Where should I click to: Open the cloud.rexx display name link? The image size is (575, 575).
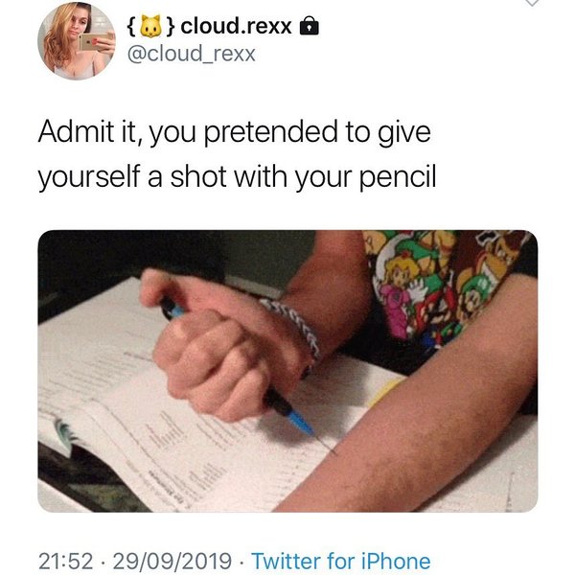[x=235, y=26]
